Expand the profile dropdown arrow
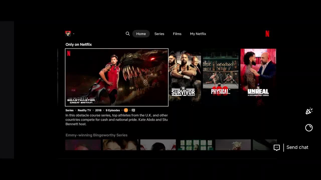Image resolution: width=321 pixels, height=180 pixels. click(73, 34)
